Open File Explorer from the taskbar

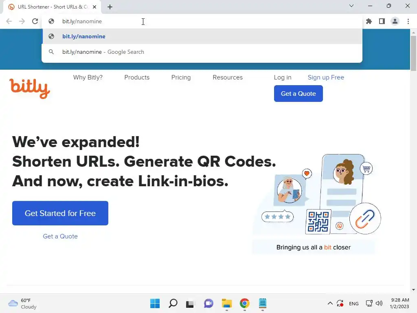tap(227, 303)
